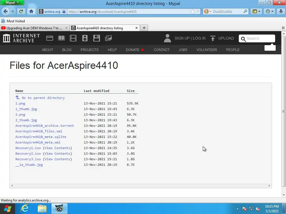Click the search magnifier in DuckDuckGo box
The image size is (286, 214).
pyautogui.click(x=245, y=11)
